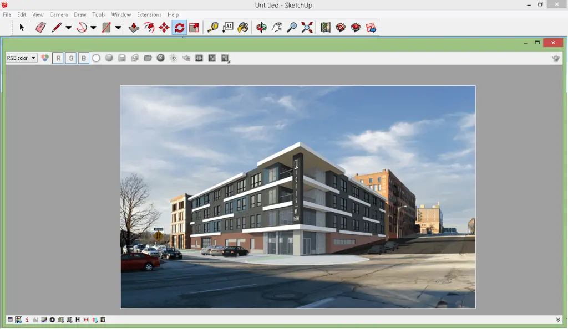This screenshot has height=329, width=568.
Task: Select the Move tool
Action: tap(164, 27)
